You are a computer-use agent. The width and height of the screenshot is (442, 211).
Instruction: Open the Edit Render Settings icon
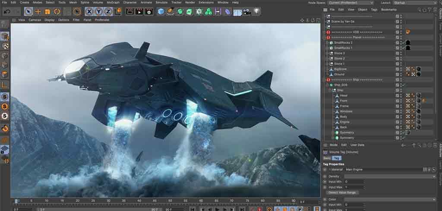[149, 12]
